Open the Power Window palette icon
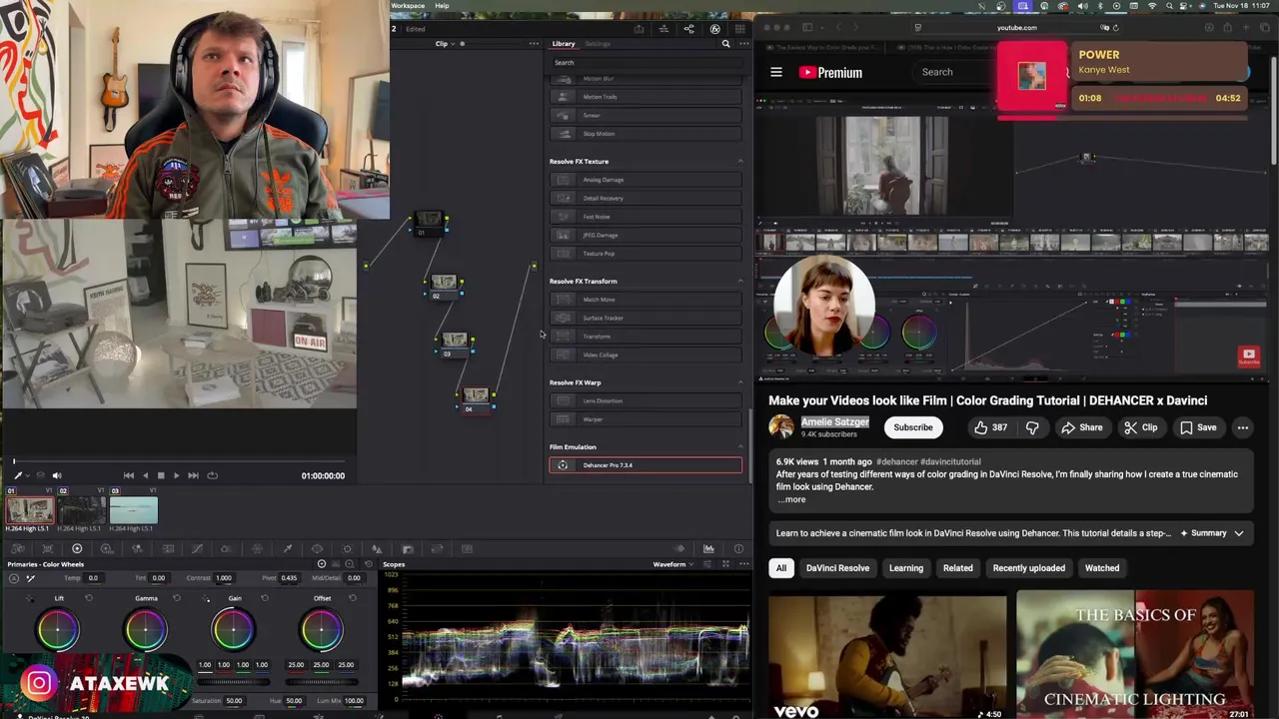 click(318, 548)
